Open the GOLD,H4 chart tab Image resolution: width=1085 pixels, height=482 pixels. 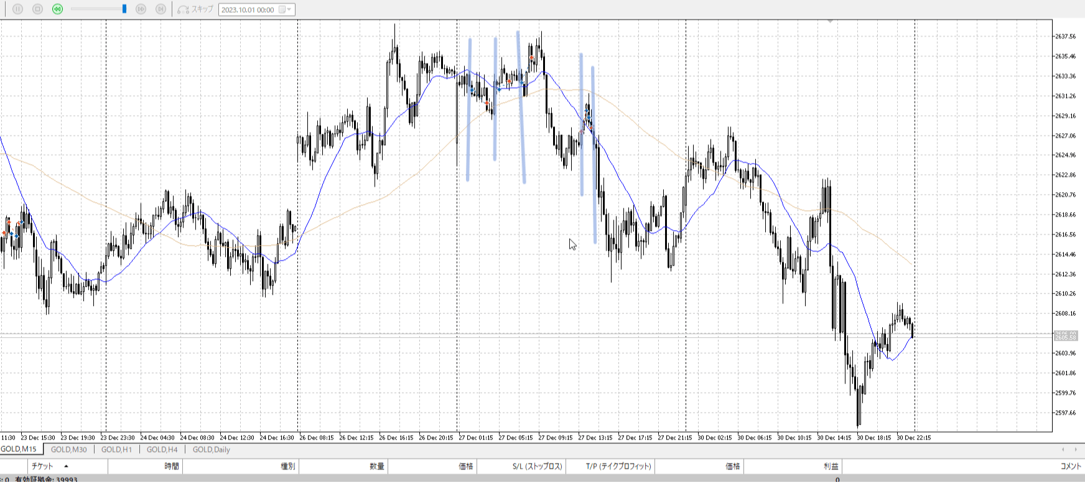[162, 450]
